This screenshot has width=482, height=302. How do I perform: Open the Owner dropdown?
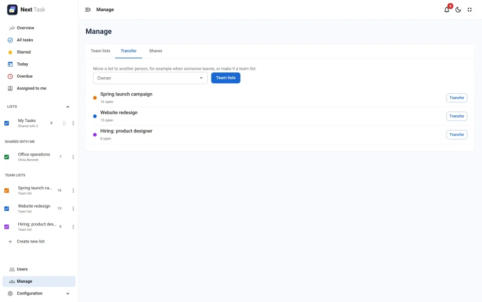150,78
